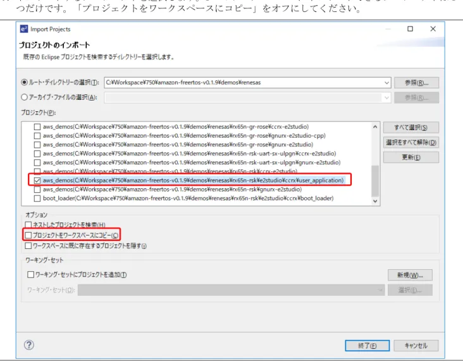Check aws_demos rx65n-gr-rose ccrx-e2studio project
This screenshot has height=364, width=463.
37,127
